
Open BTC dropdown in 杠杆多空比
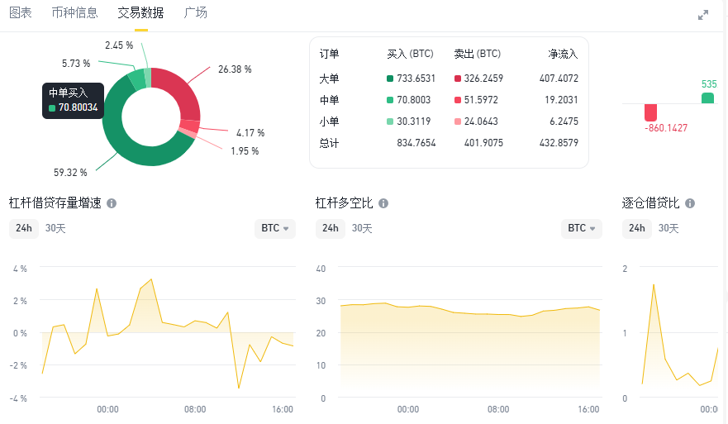pos(582,228)
